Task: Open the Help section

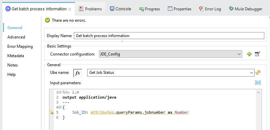Action: (12, 75)
